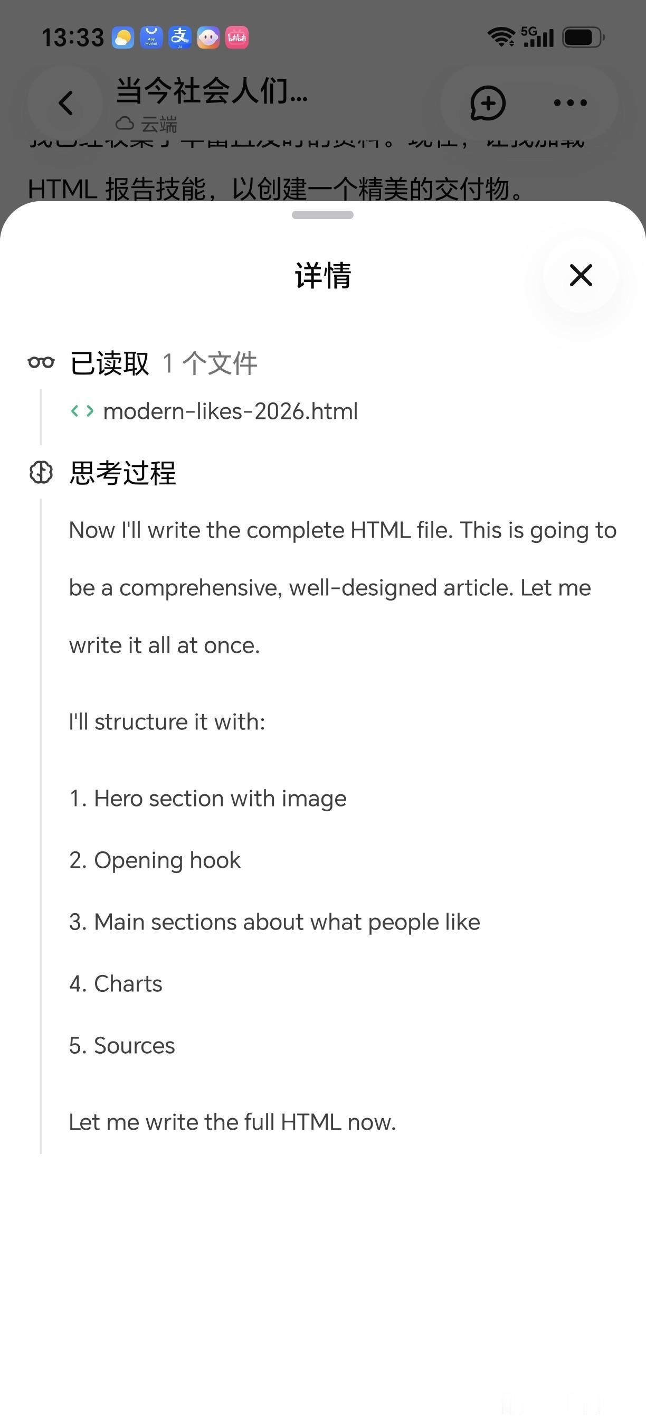Tap the glasses icon beside 已读取
The height and width of the screenshot is (1426, 646).
pyautogui.click(x=42, y=363)
